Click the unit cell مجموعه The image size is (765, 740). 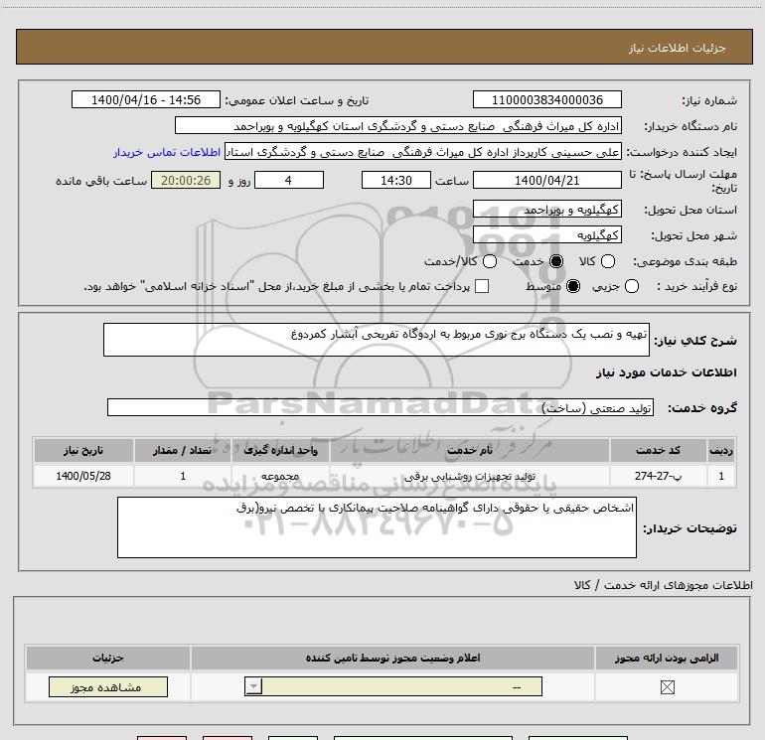click(x=280, y=476)
